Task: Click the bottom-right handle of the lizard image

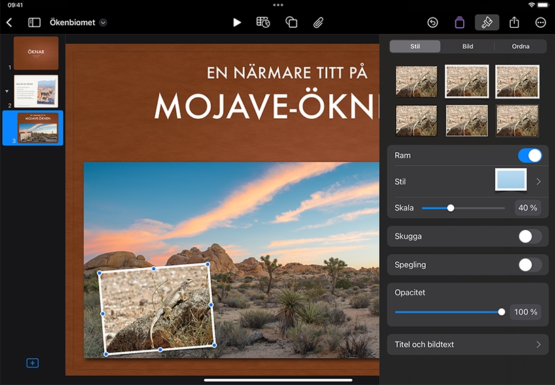Action: click(214, 345)
